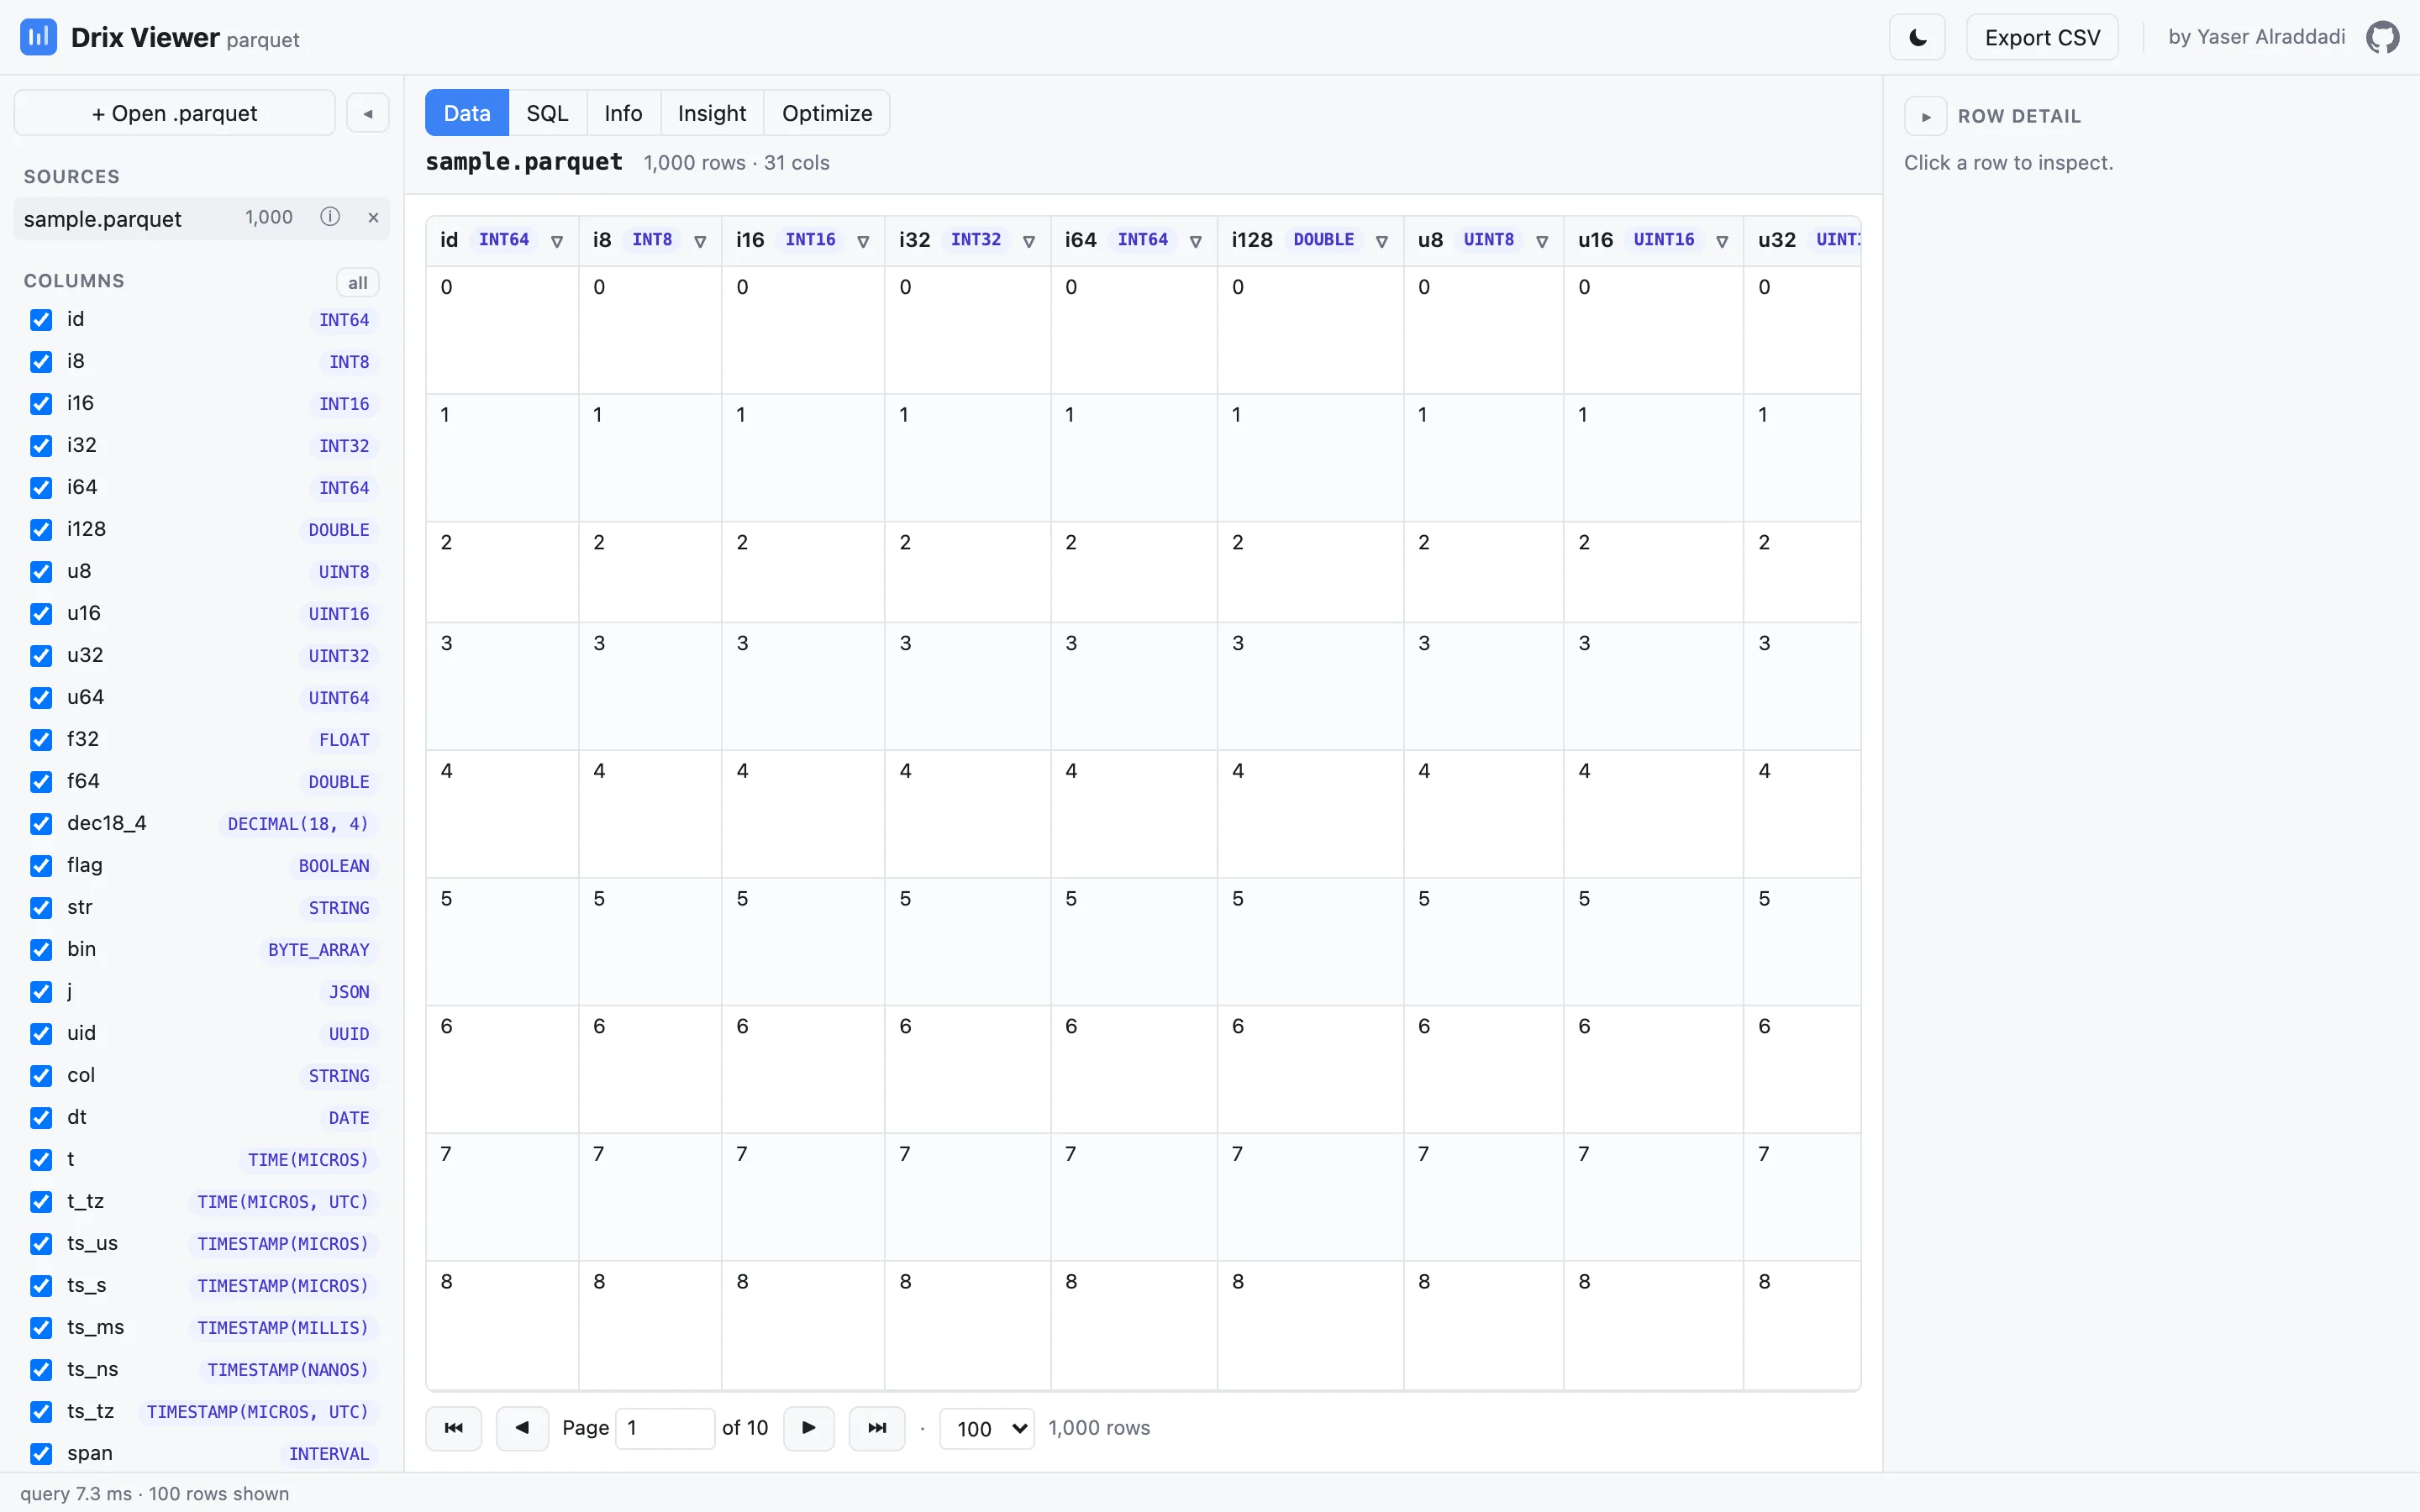Open filter for id column

[x=557, y=241]
